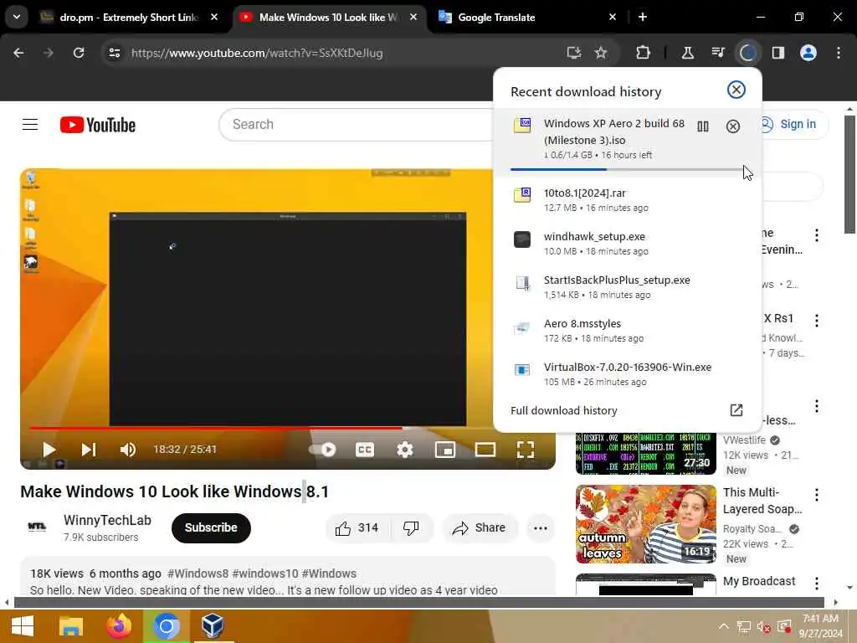This screenshot has width=857, height=643.
Task: Open windhawk_setup.exe download entry
Action: click(627, 244)
